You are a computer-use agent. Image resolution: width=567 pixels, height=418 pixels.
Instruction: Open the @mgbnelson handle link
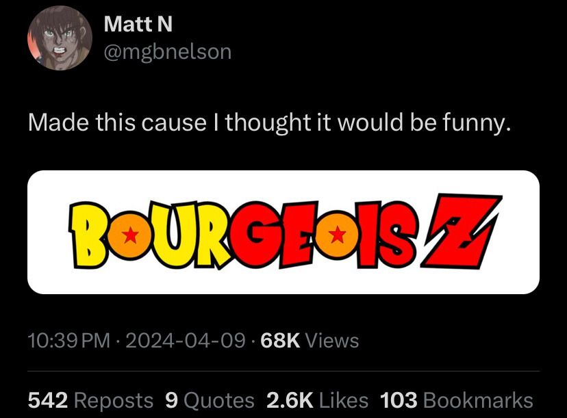coord(167,52)
